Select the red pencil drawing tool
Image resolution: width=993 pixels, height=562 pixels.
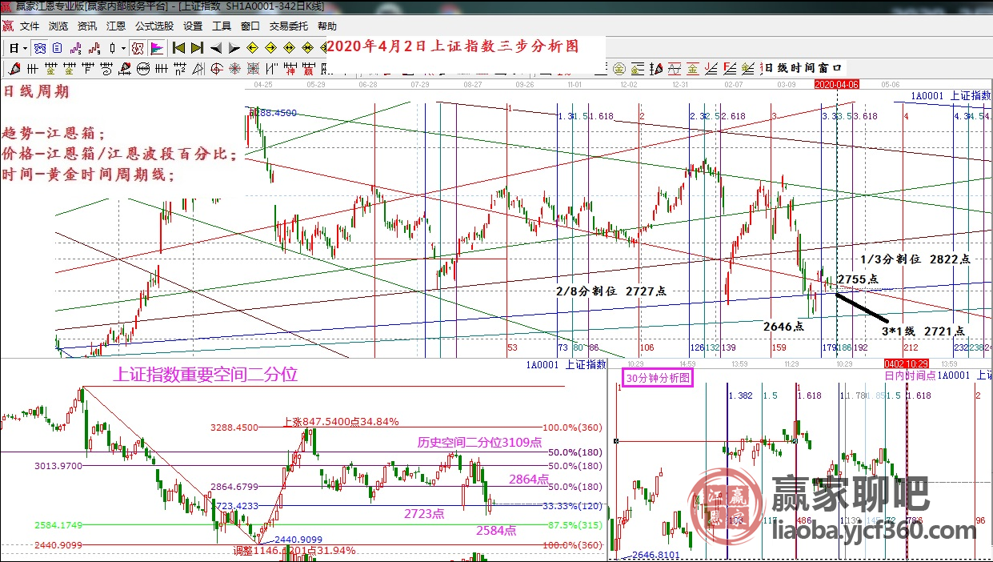tap(15, 69)
